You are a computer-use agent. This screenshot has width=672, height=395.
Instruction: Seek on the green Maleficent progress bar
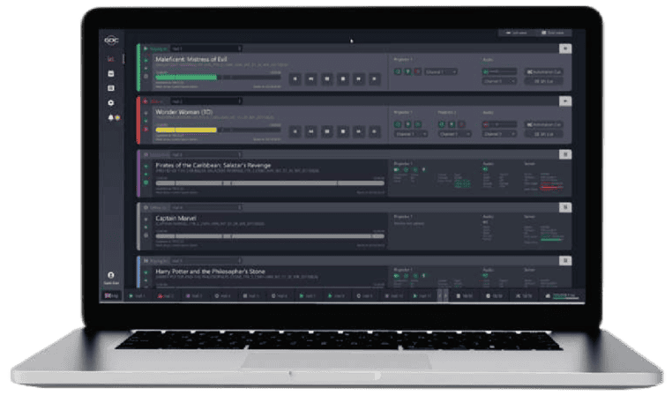(x=218, y=77)
